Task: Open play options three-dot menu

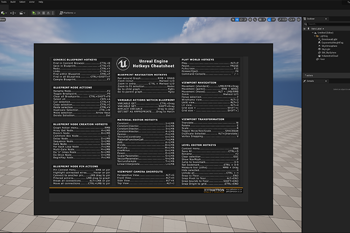Action: (53, 13)
